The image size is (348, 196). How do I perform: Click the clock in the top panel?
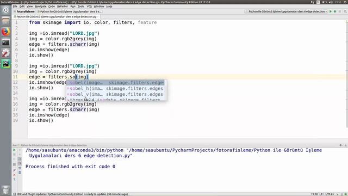[338, 2]
